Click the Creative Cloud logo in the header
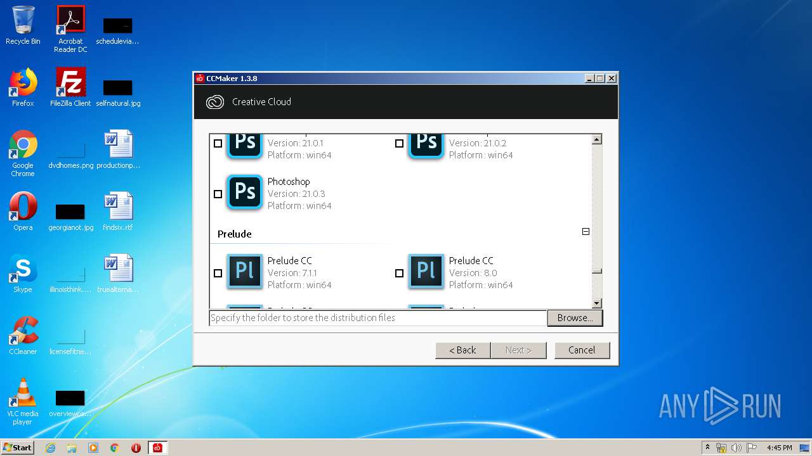Image resolution: width=812 pixels, height=456 pixels. tap(215, 102)
